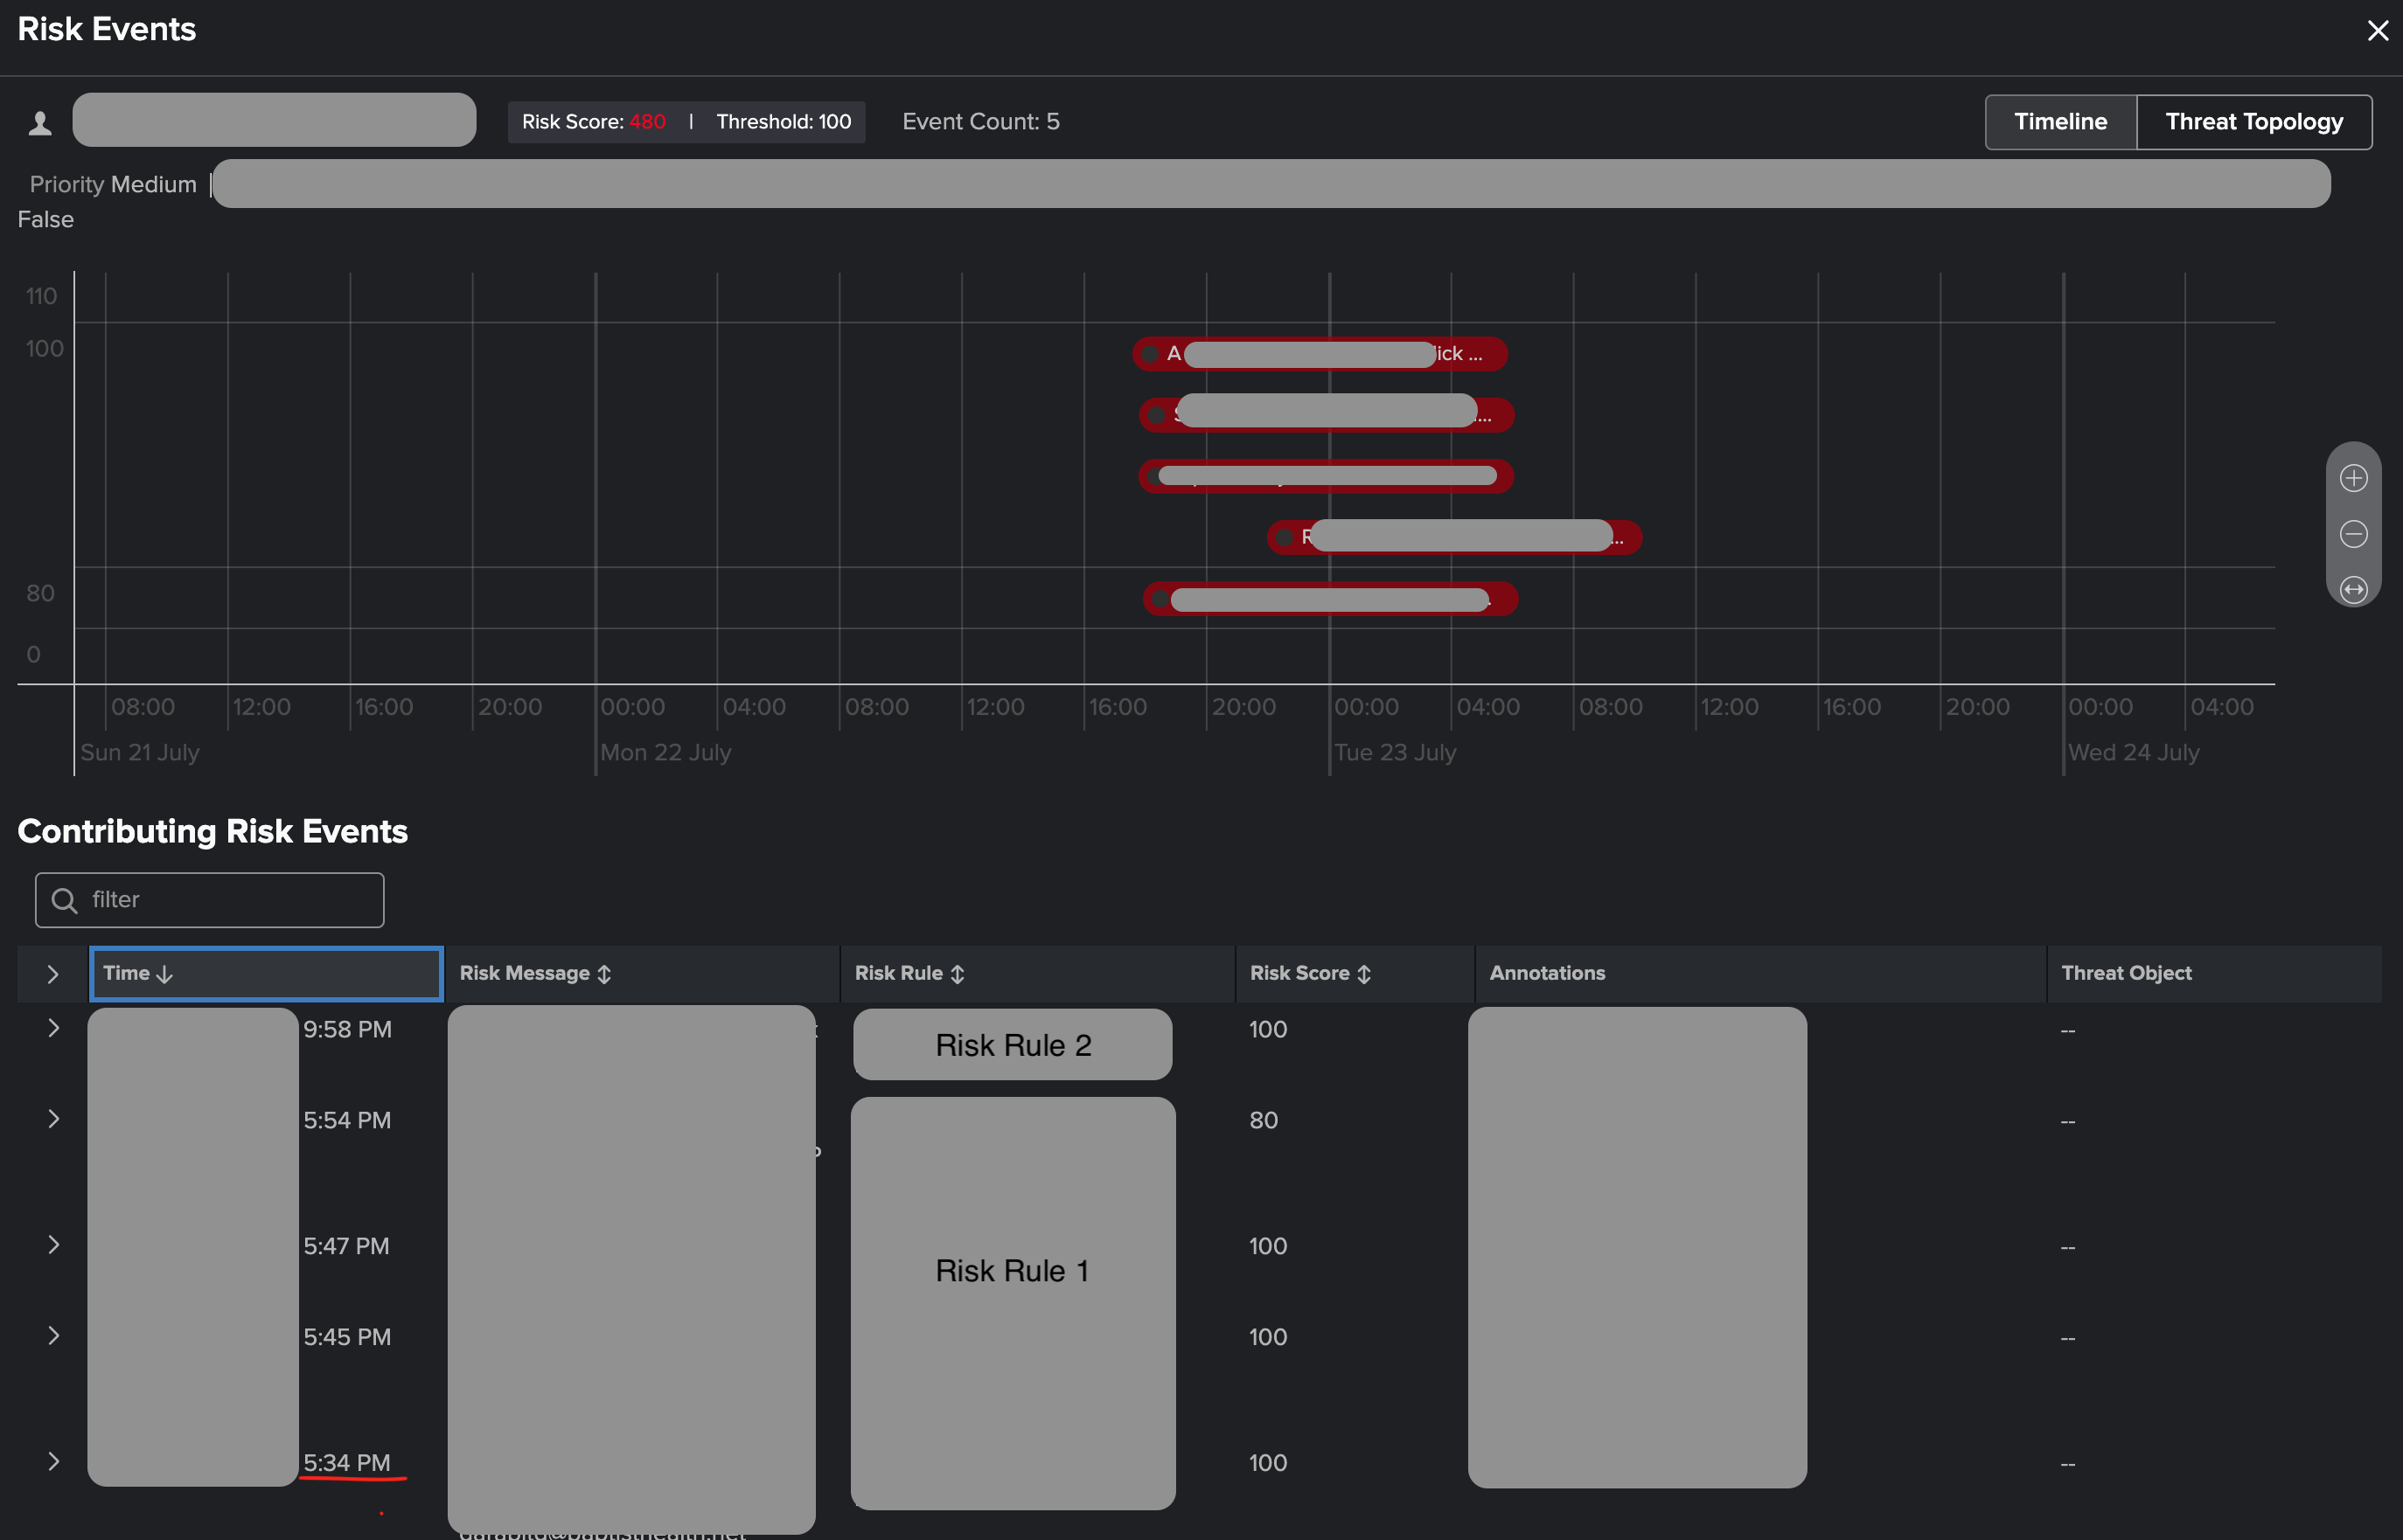Click the 5:54 PM time cell
Screen dimensions: 2403x1540
coord(347,1120)
